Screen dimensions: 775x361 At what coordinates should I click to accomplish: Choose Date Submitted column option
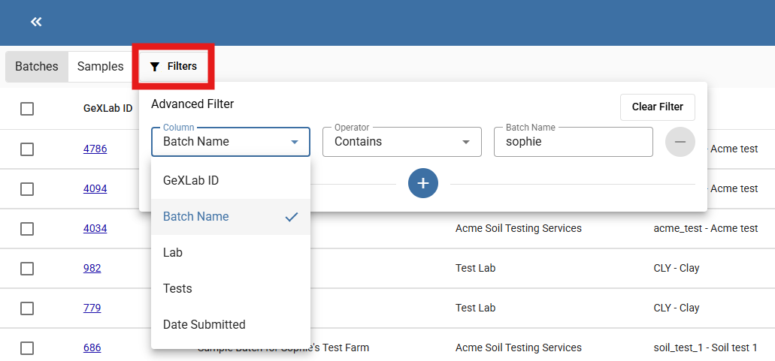point(204,325)
